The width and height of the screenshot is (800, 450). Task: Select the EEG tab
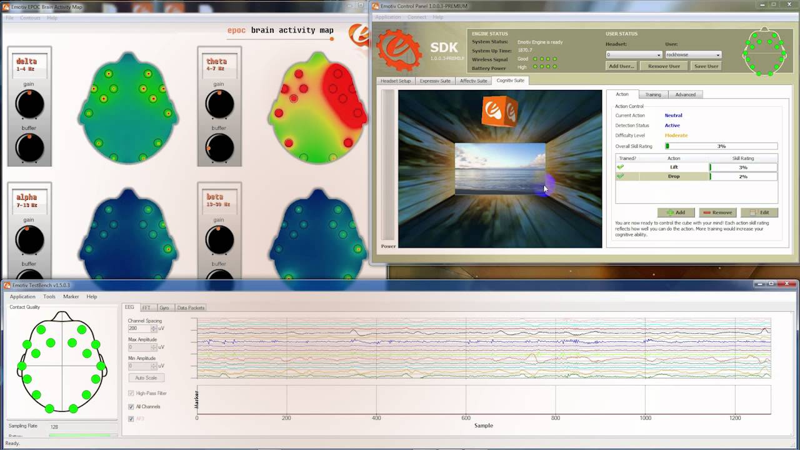[x=129, y=307]
